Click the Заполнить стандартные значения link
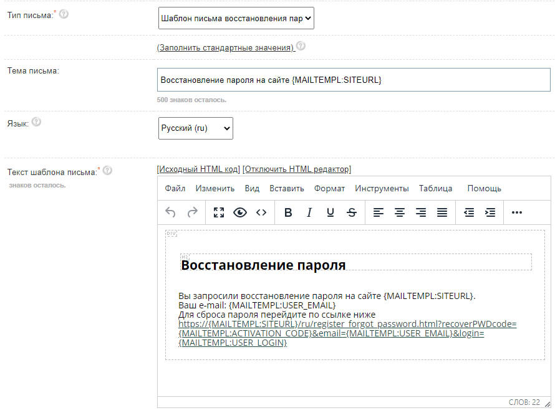Image resolution: width=555 pixels, height=418 pixels. pos(225,47)
